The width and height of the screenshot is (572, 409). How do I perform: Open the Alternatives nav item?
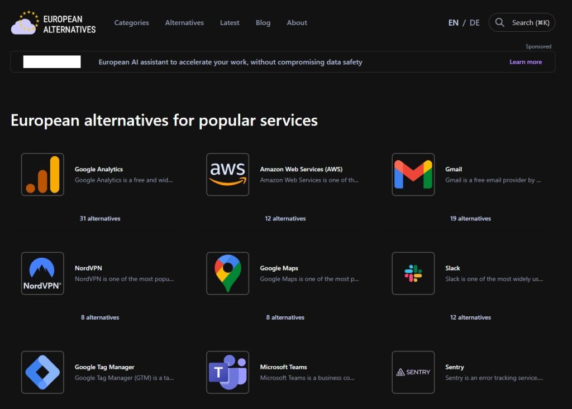(184, 23)
